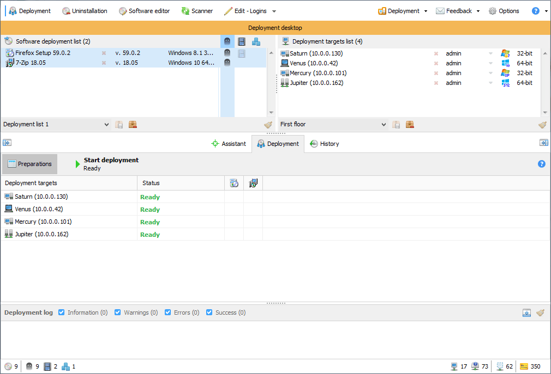Viewport: 551px width, 374px height.
Task: Clear the software deployment list with broom icon
Action: click(x=268, y=125)
